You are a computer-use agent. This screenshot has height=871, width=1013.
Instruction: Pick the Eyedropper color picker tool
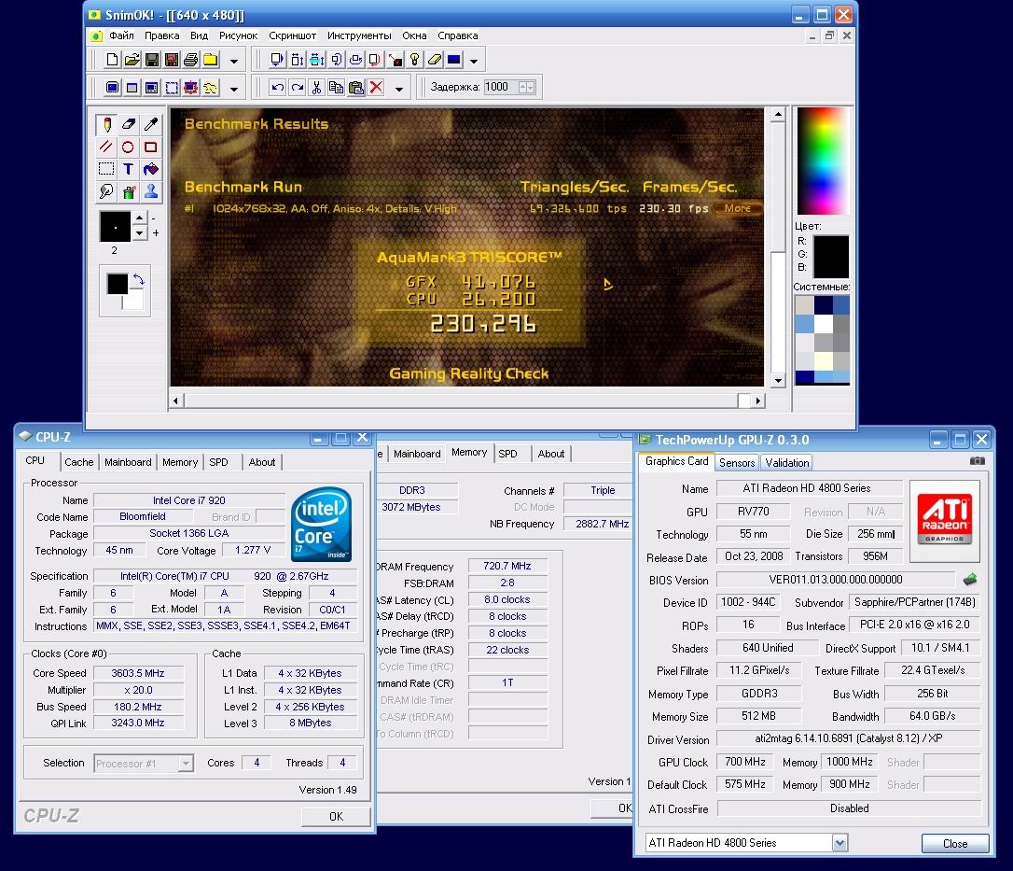(150, 125)
